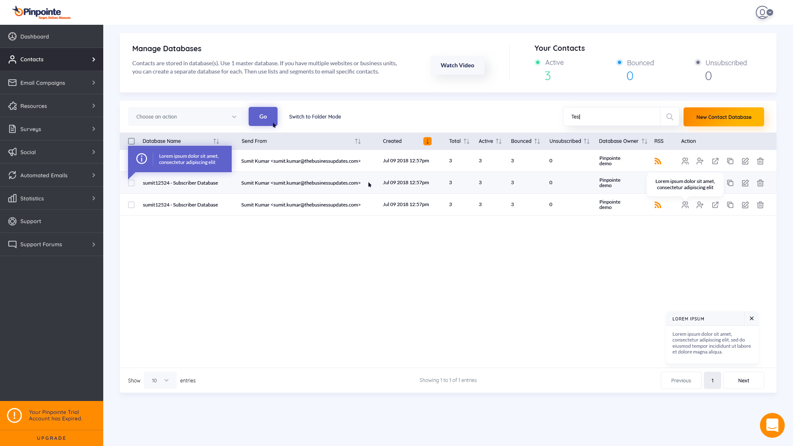Click Watch Video button

point(457,65)
